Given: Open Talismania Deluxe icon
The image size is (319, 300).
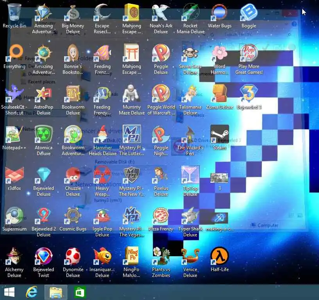Looking at the screenshot, I should pos(190,94).
